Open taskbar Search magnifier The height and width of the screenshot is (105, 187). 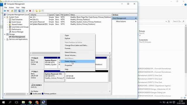tap(10, 102)
